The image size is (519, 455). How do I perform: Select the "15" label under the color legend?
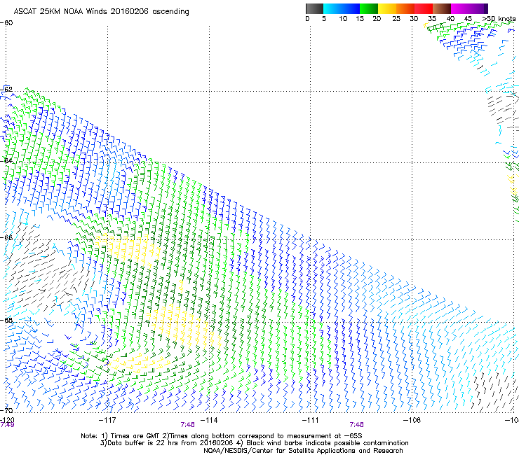(x=360, y=19)
